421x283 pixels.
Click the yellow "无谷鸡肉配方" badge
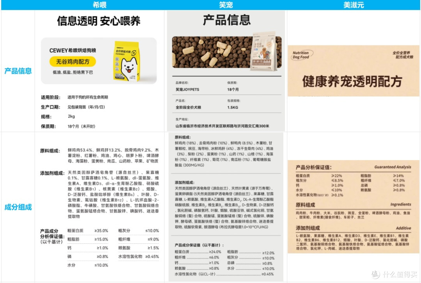(73, 61)
